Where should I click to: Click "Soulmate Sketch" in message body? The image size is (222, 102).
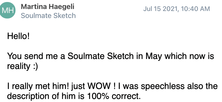[100, 56]
